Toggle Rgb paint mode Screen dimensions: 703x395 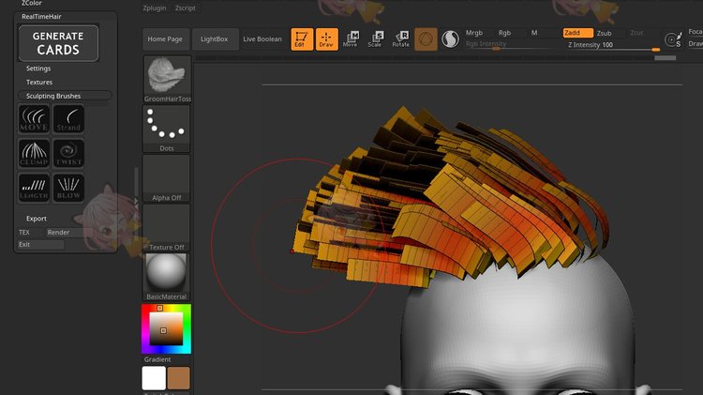[x=504, y=33]
